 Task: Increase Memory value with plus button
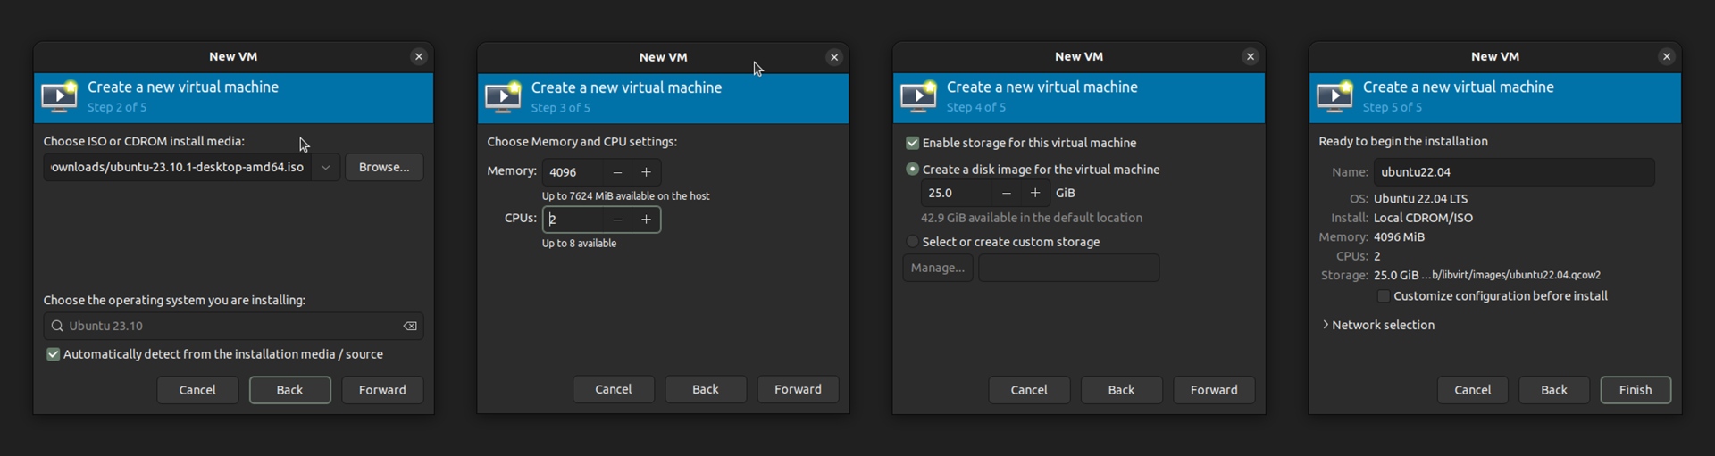(646, 172)
